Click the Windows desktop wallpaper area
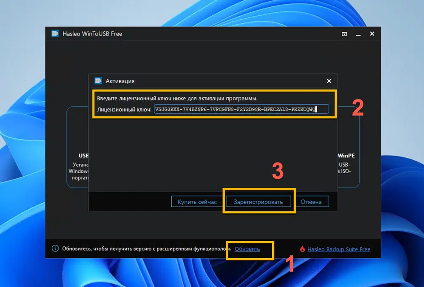Image resolution: width=424 pixels, height=287 pixels. 21,144
